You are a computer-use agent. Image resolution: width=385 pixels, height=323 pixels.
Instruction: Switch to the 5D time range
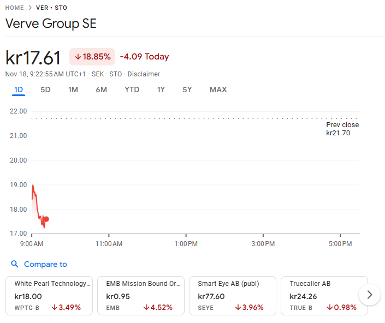tap(45, 89)
